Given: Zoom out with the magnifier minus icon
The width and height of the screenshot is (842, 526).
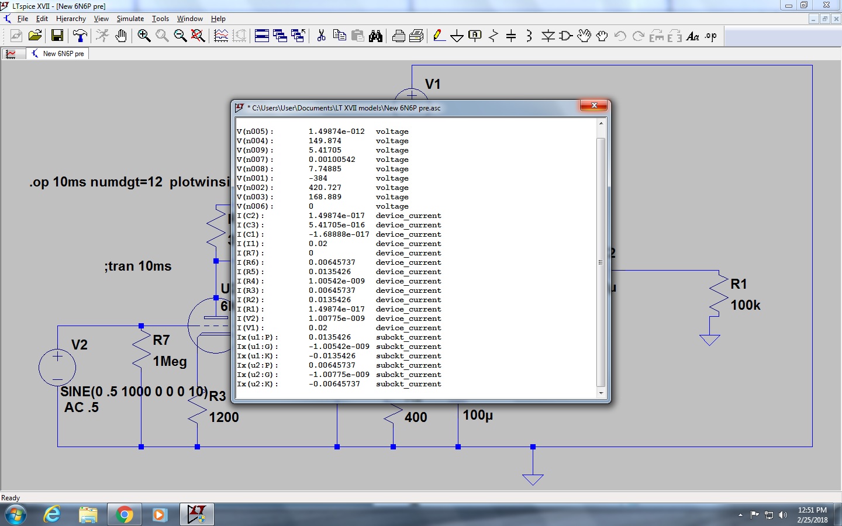Looking at the screenshot, I should pos(180,36).
